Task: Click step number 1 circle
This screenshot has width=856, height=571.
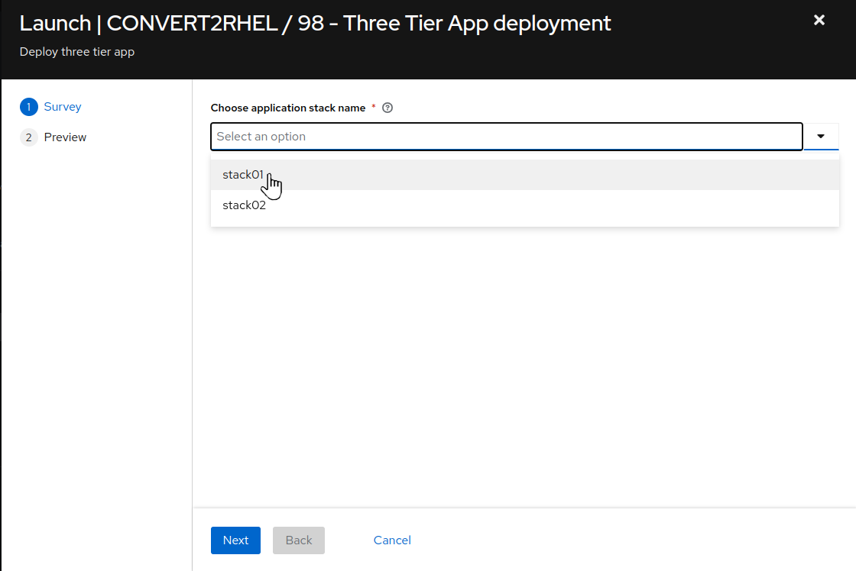Action: pos(29,107)
